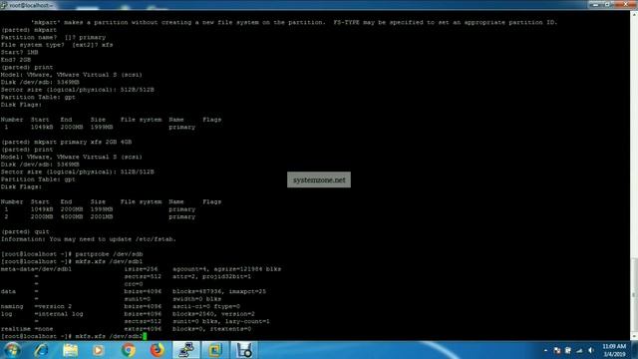Image resolution: width=638 pixels, height=359 pixels.
Task: Click the root@localhost window title text
Action: pos(31,5)
